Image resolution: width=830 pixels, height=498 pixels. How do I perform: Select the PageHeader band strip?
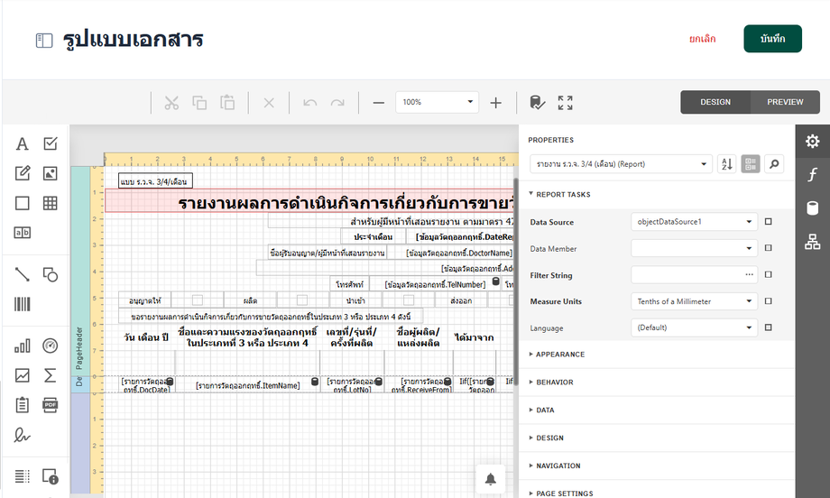click(80, 271)
